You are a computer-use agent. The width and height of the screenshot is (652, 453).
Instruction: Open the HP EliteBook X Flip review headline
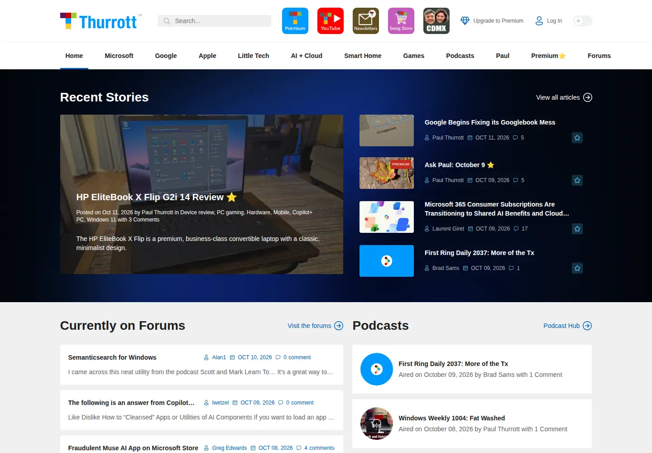tap(156, 197)
